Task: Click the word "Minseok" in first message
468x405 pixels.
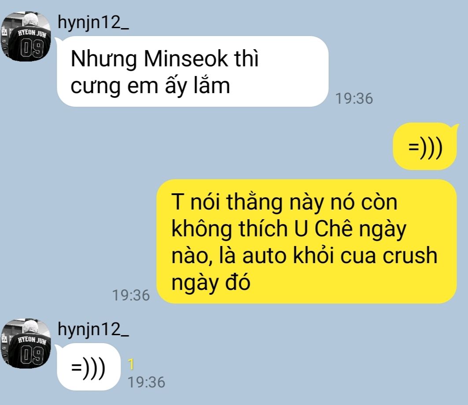Action: tap(186, 58)
